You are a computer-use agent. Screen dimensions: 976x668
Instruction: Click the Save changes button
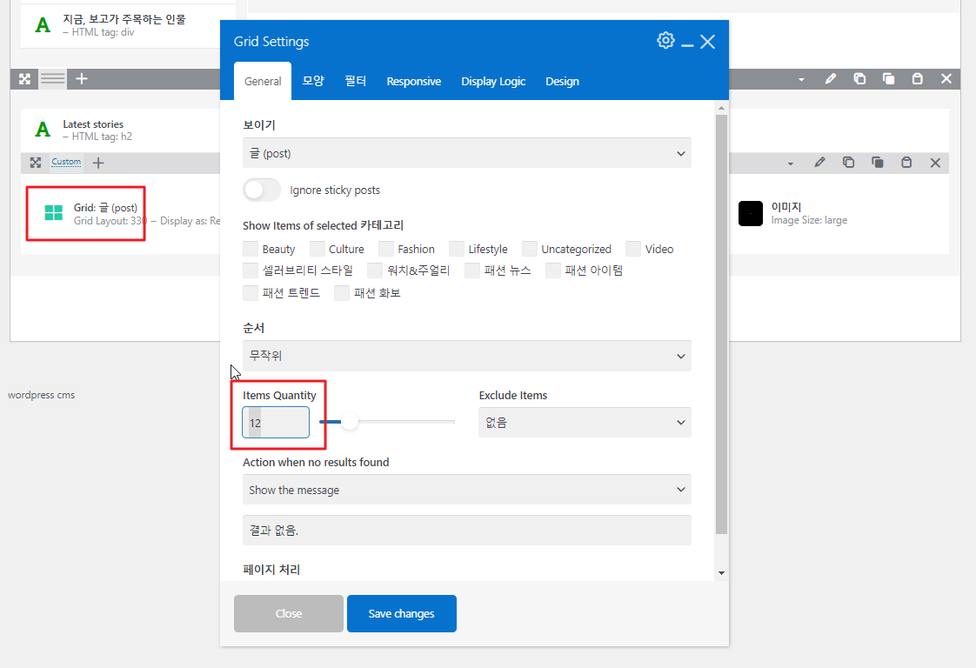point(402,613)
